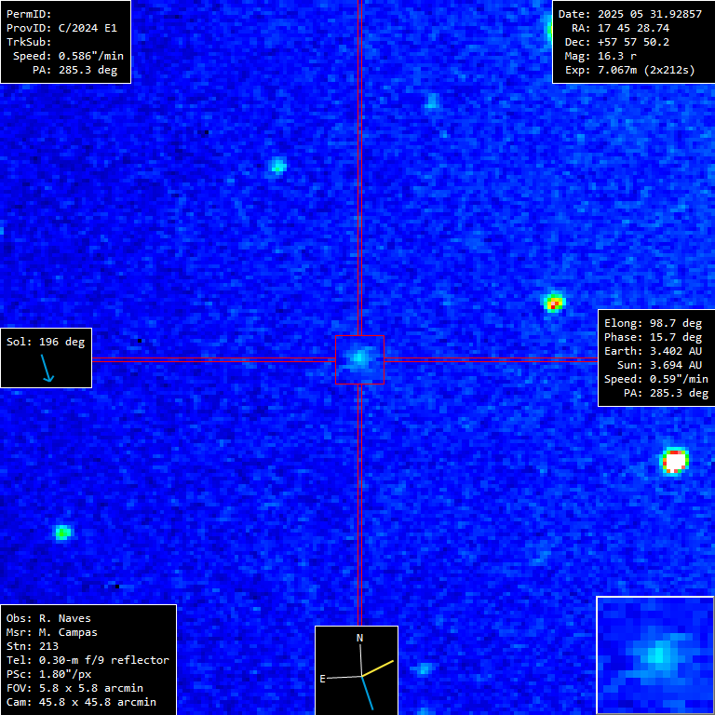Click the Tel 0.30-m f/9 reflector line
The image size is (715, 715).
click(88, 660)
